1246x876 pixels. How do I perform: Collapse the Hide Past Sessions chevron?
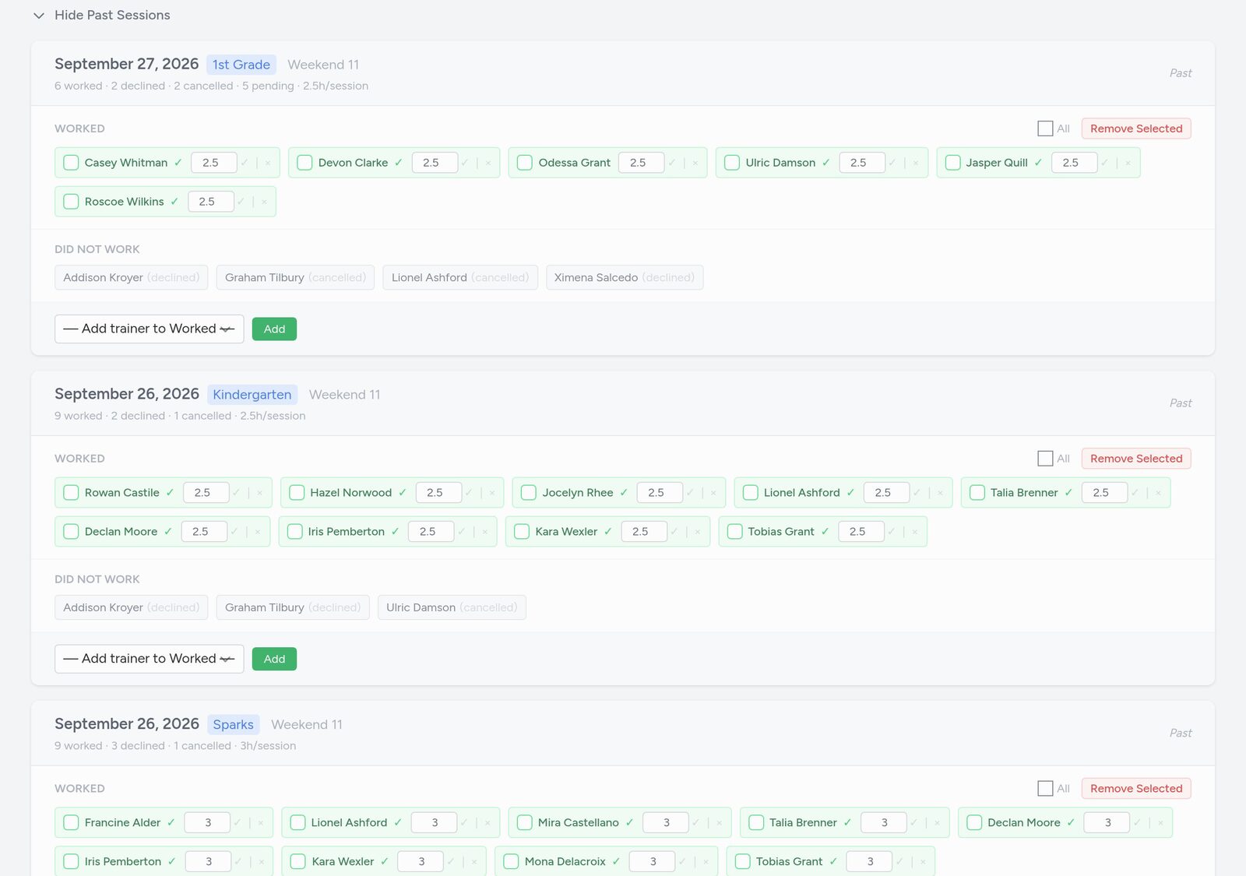point(39,16)
